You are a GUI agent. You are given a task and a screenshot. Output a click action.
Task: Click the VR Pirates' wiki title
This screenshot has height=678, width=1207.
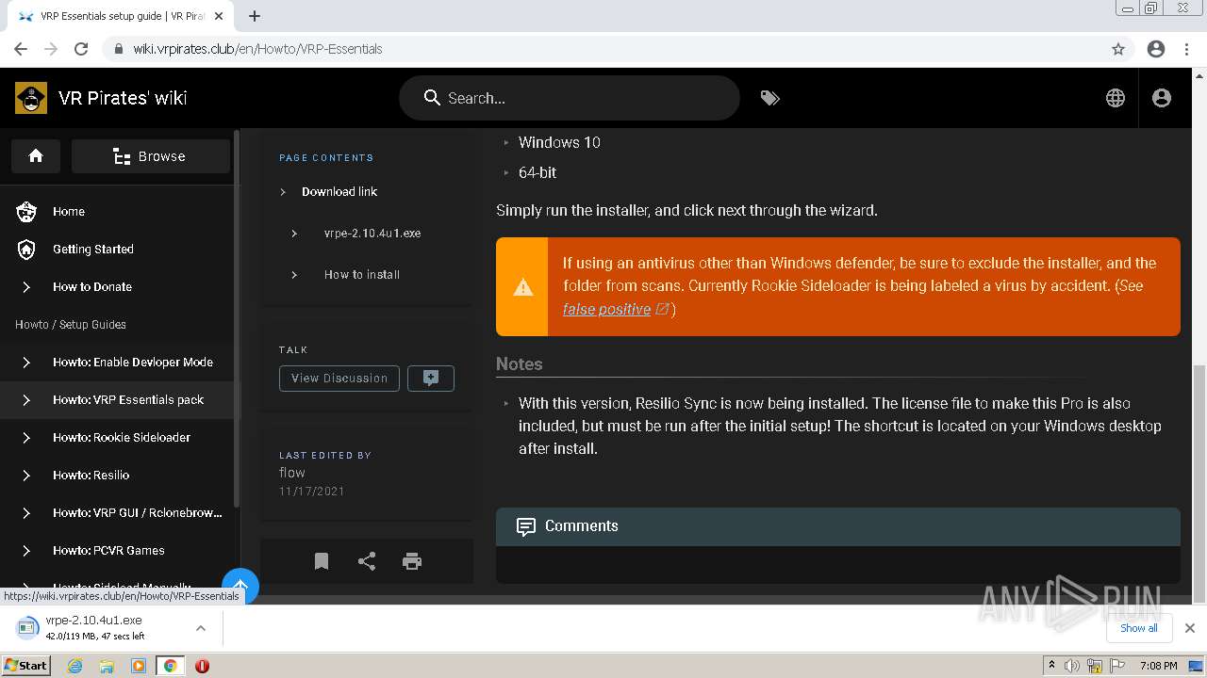(123, 98)
